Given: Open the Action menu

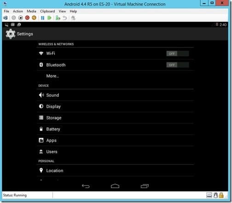Looking at the screenshot, I should [x=18, y=11].
